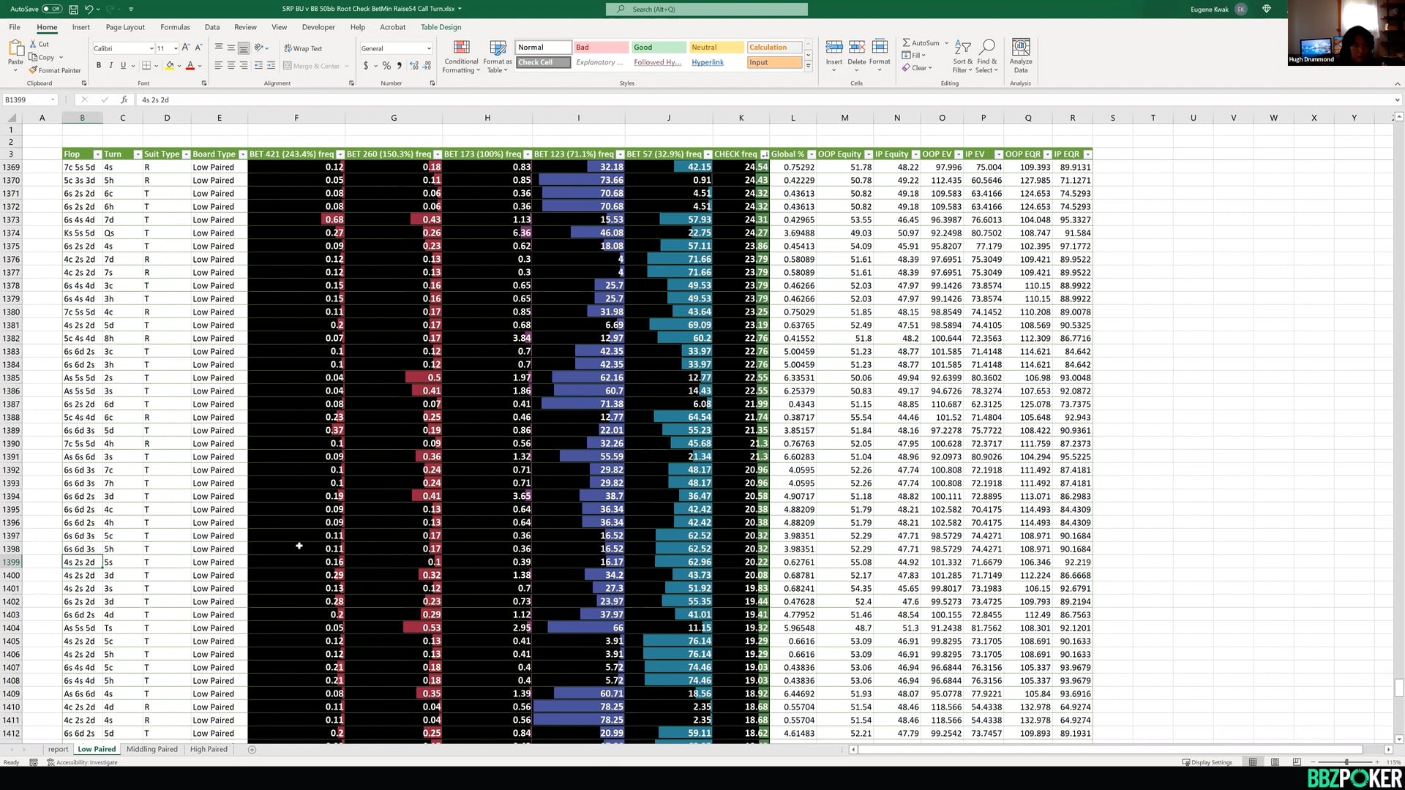
Task: Toggle Wrap Text option
Action: coord(303,48)
